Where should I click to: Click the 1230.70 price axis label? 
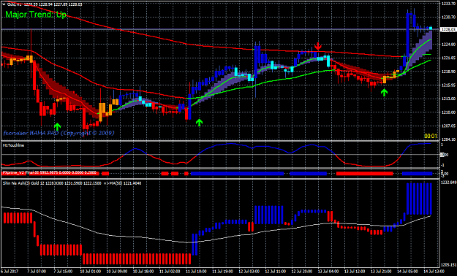(x=449, y=17)
